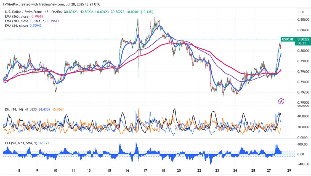Click the purple lightning bolt icon
311x176 pixels.
click(x=281, y=101)
